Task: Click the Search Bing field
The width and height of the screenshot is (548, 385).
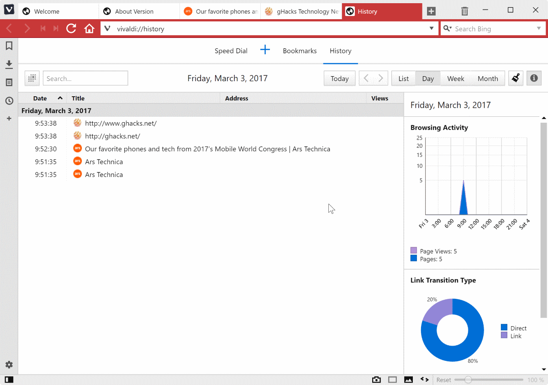Action: point(494,29)
